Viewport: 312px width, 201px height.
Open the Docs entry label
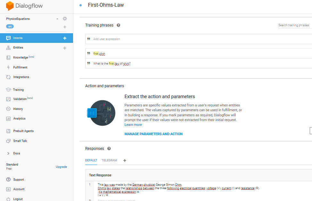[17, 153]
